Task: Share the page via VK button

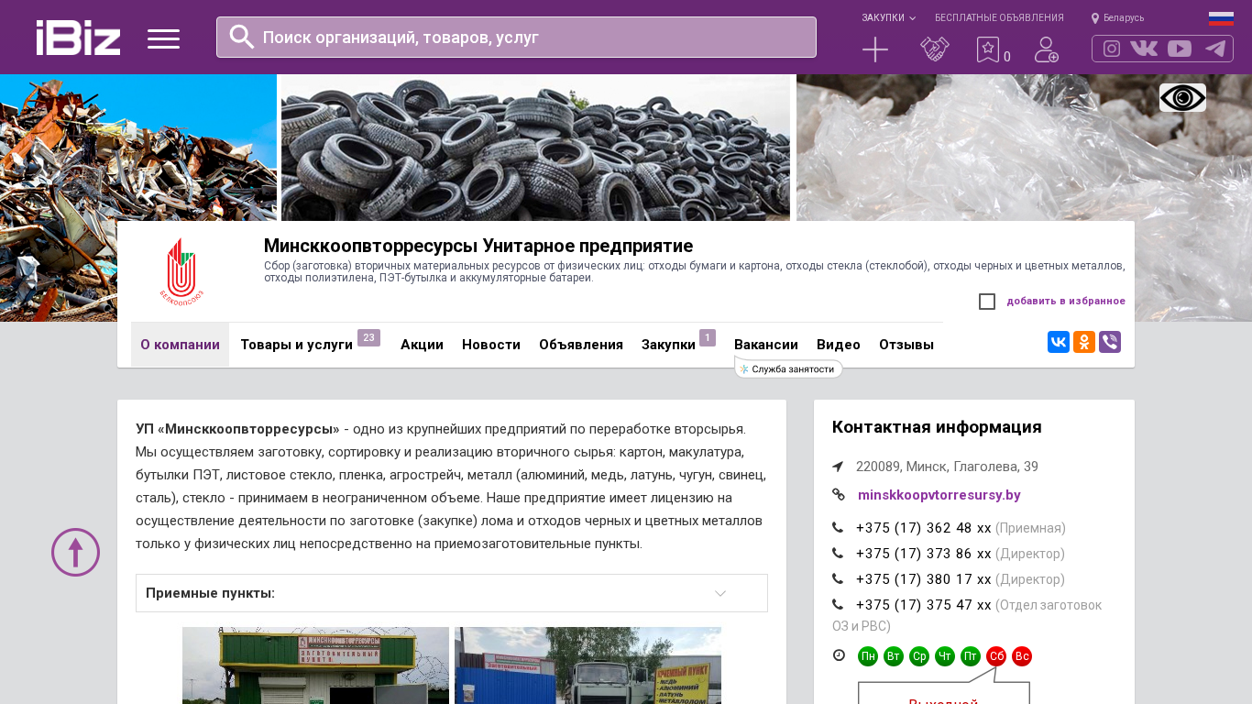Action: tap(1059, 342)
